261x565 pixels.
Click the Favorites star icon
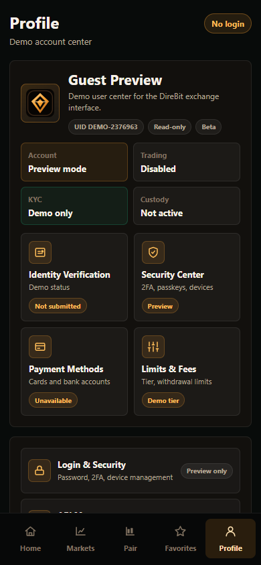180,531
